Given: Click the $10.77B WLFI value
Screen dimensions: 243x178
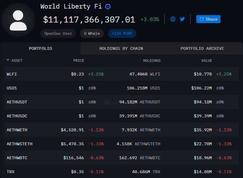Looking at the screenshot, I should 203,74.
